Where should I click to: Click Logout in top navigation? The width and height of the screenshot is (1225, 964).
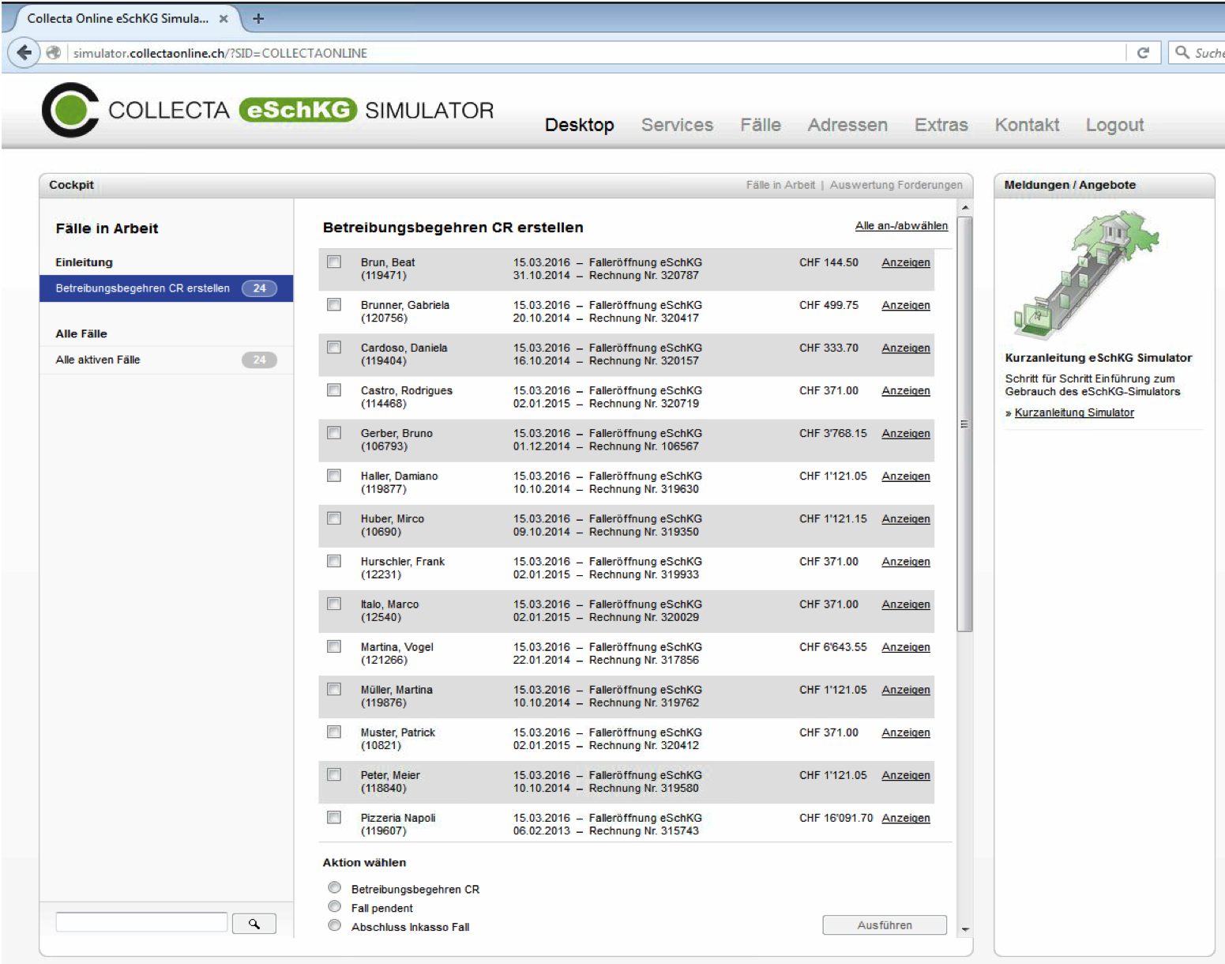1114,125
